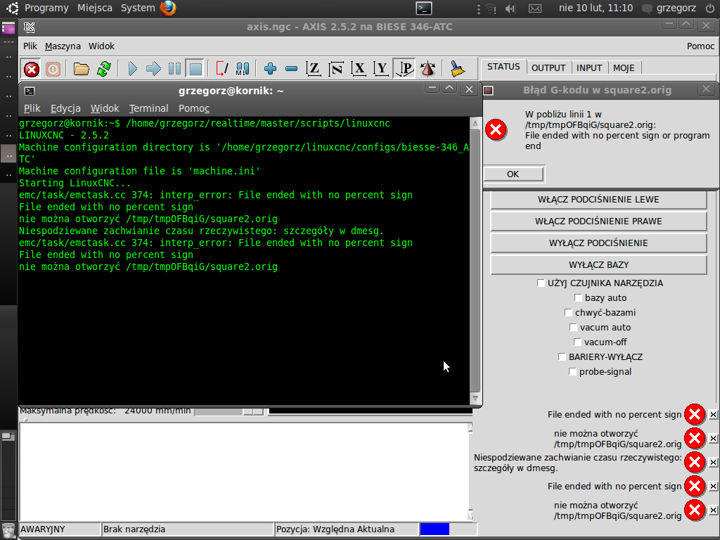Image resolution: width=720 pixels, height=540 pixels.
Task: Open the Widok menu in terminal window
Action: pos(105,108)
